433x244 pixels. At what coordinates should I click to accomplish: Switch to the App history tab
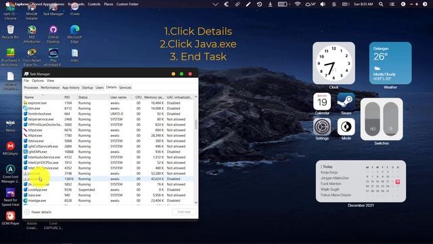[70, 87]
